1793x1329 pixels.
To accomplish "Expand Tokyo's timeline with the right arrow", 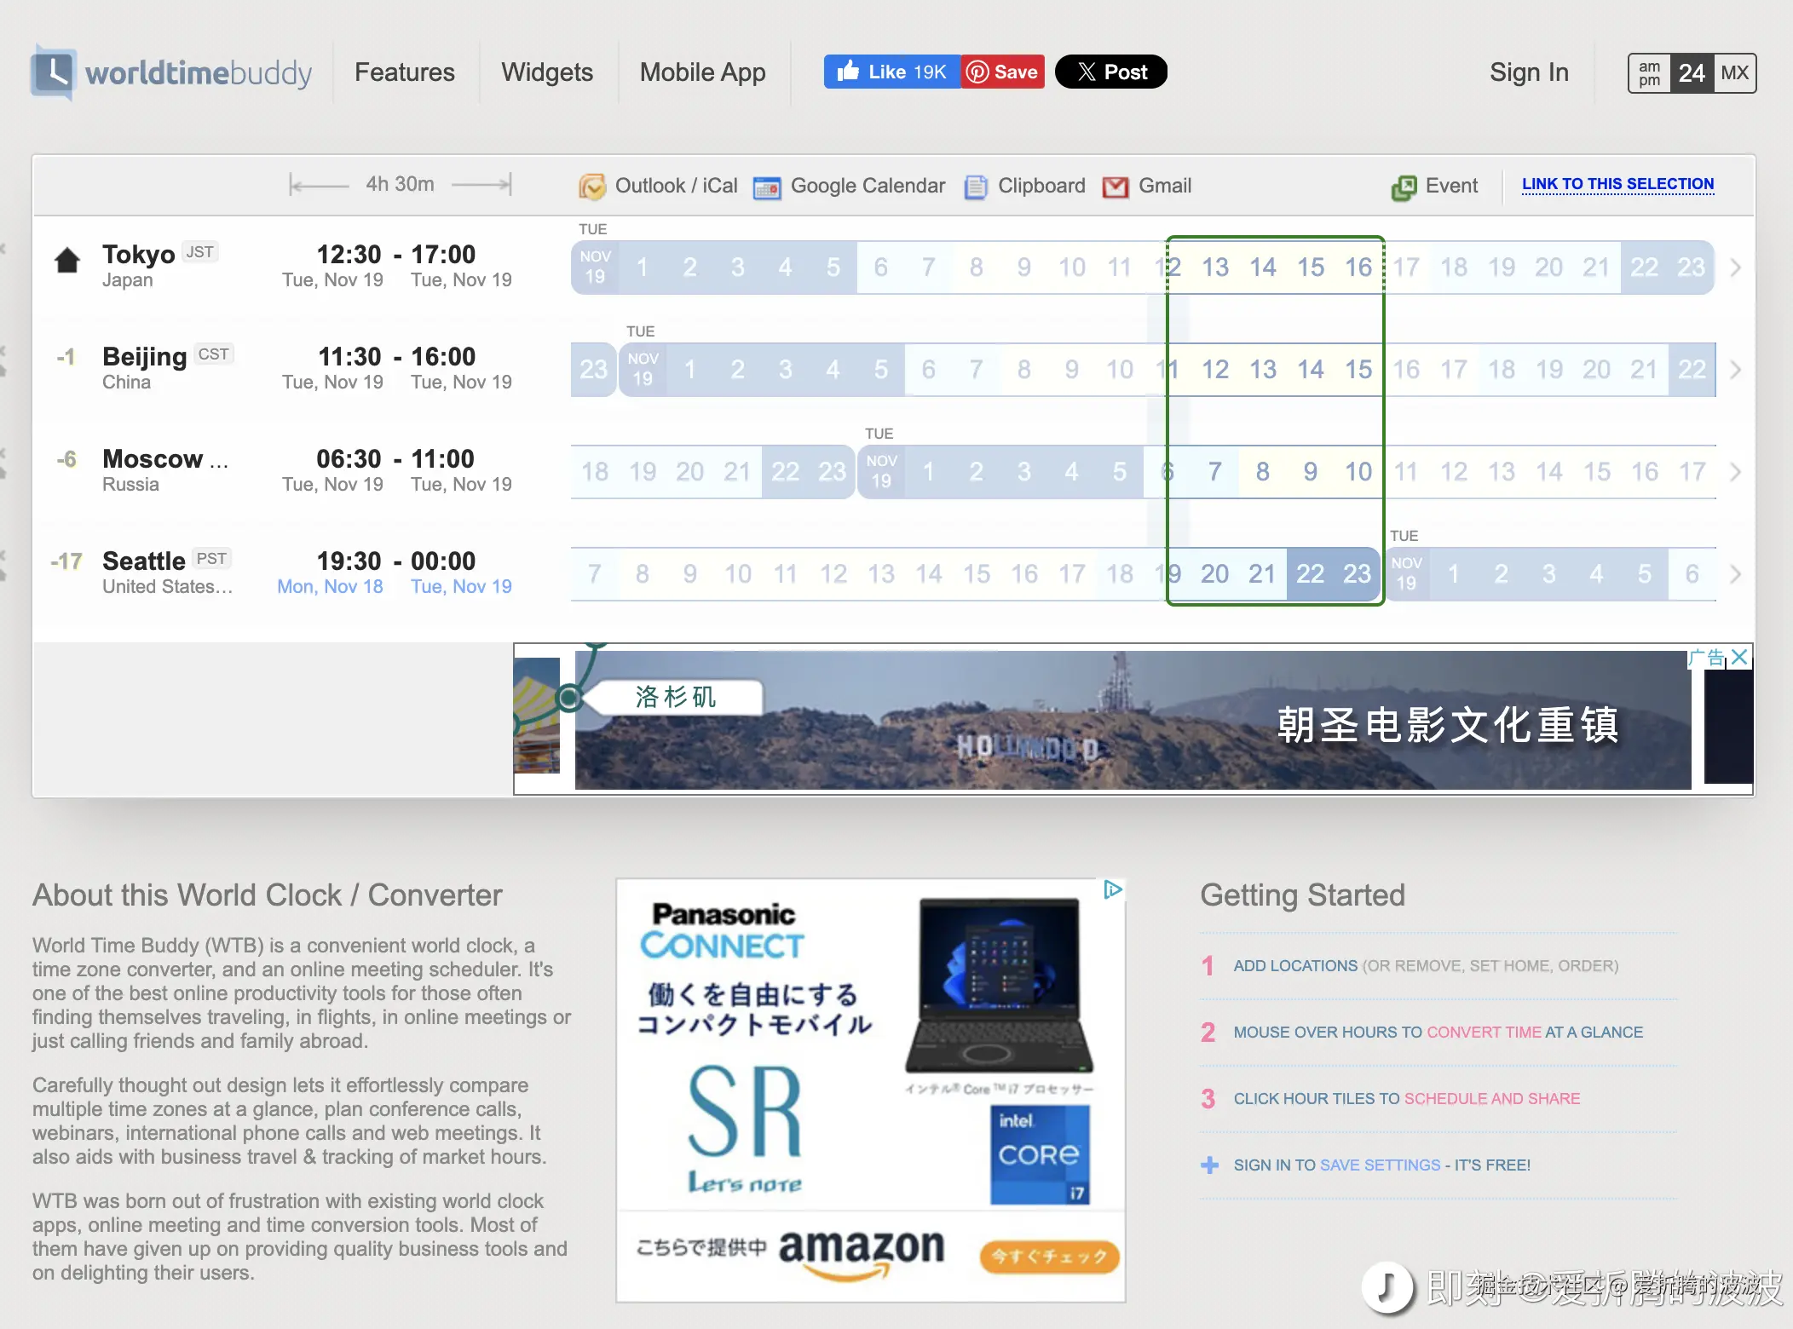I will tap(1735, 267).
